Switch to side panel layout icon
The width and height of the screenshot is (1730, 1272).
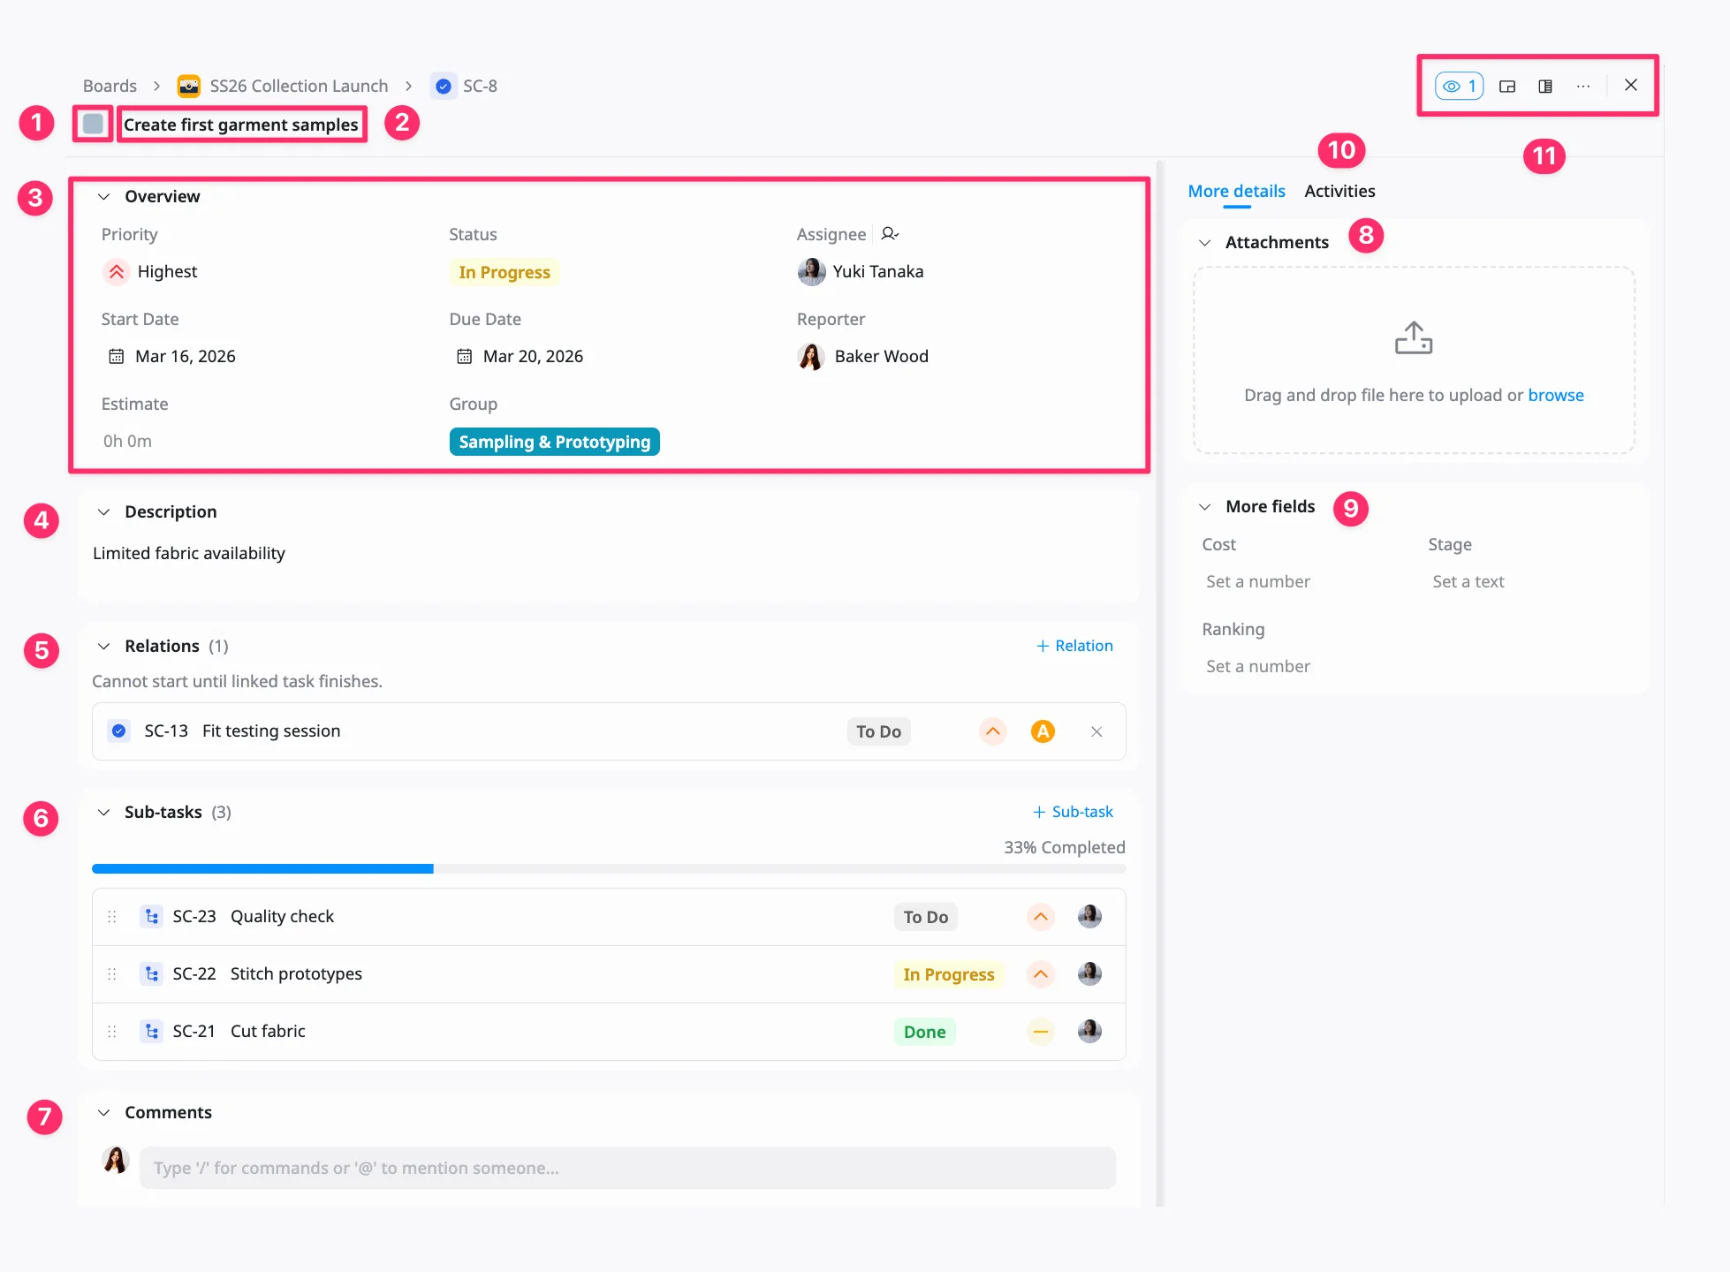1545,86
